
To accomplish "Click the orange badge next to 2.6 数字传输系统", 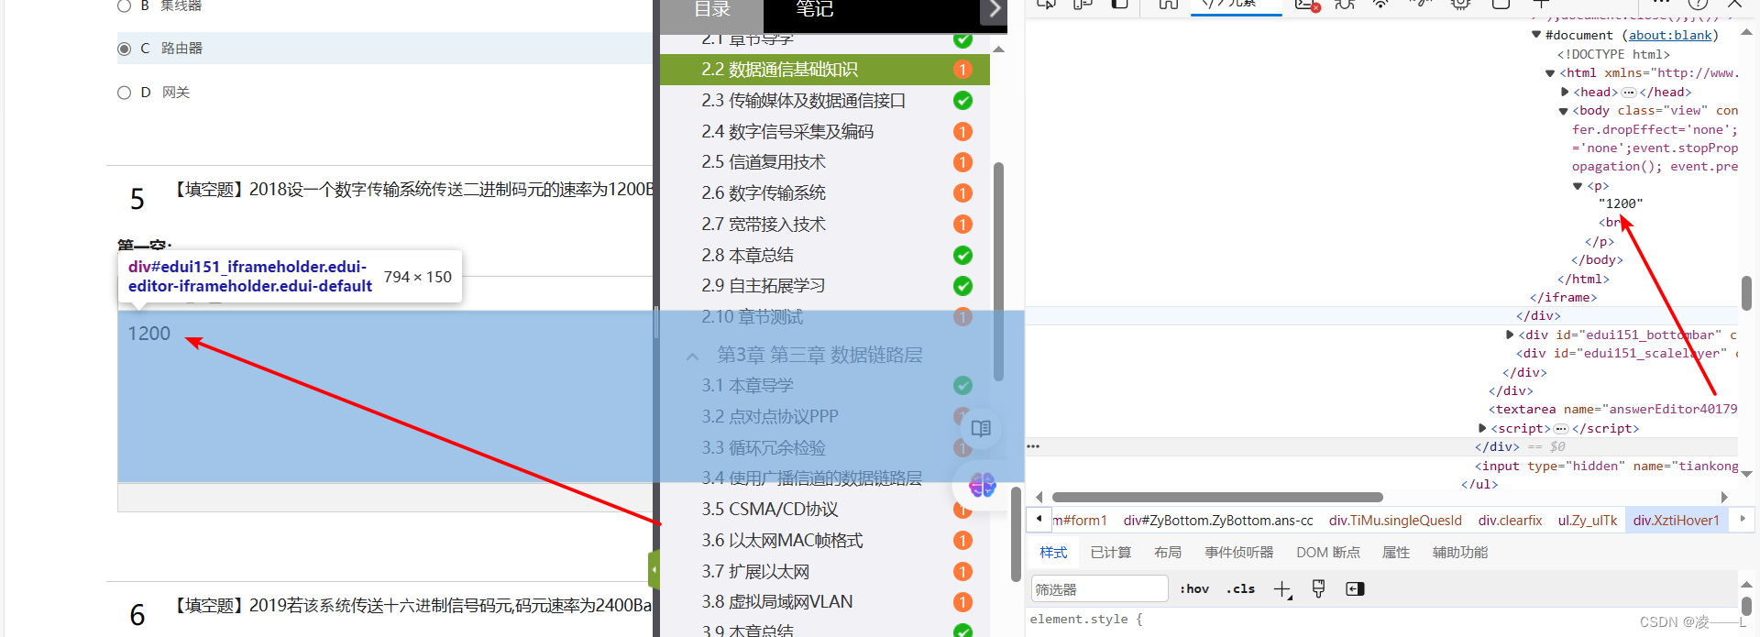I will 962,193.
